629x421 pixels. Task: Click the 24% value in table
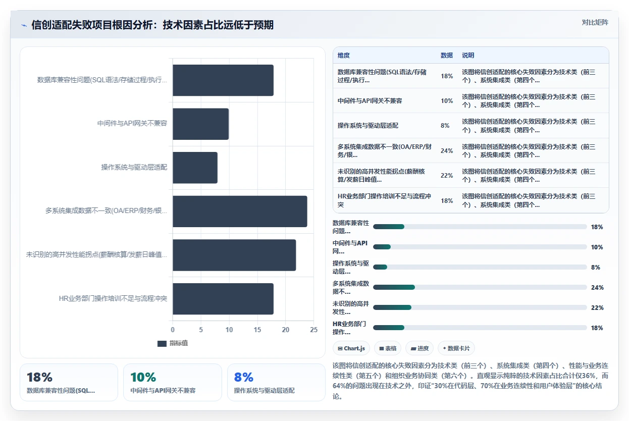[x=447, y=150]
